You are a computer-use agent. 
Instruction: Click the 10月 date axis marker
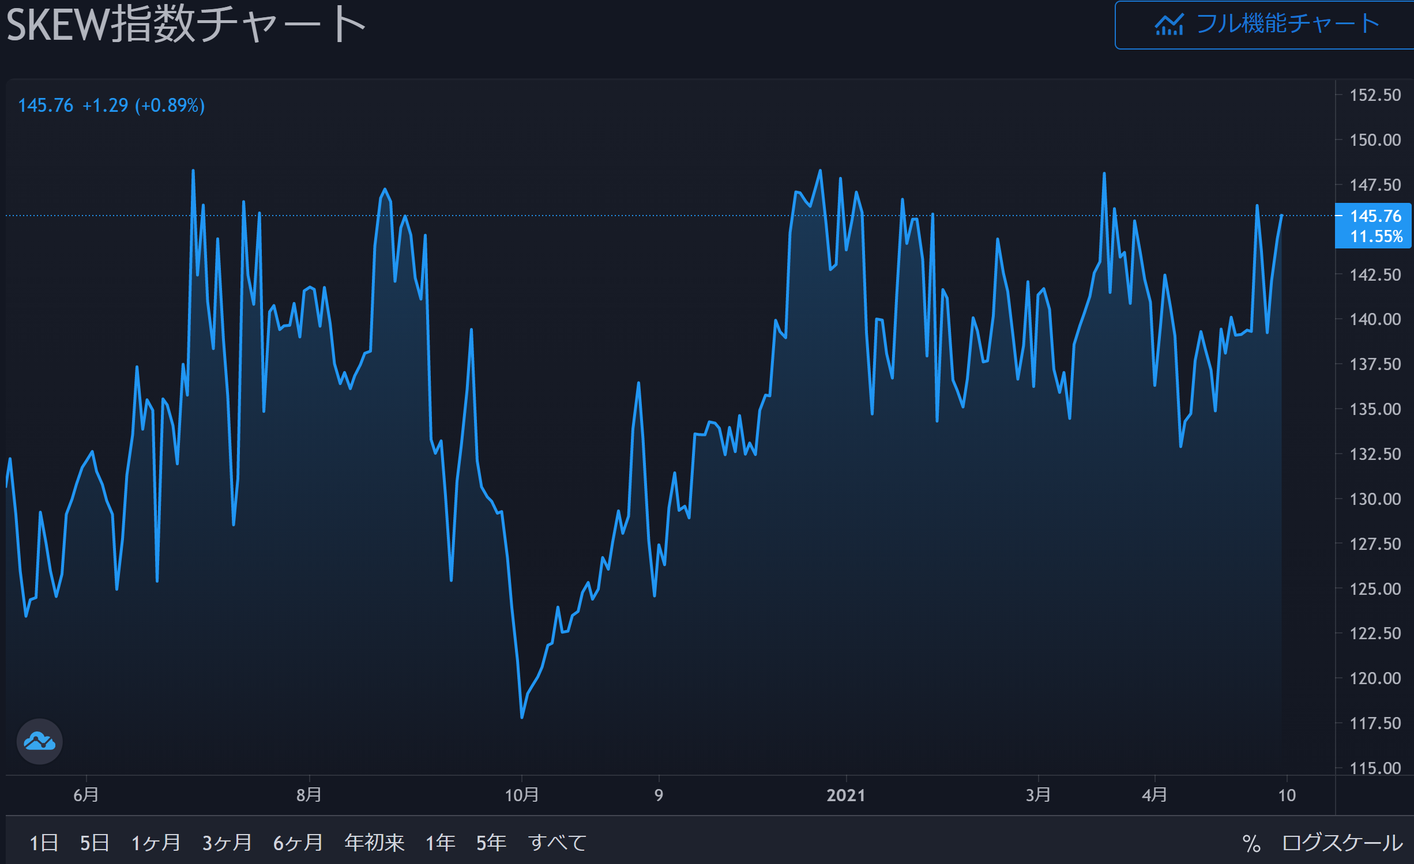[x=521, y=795]
